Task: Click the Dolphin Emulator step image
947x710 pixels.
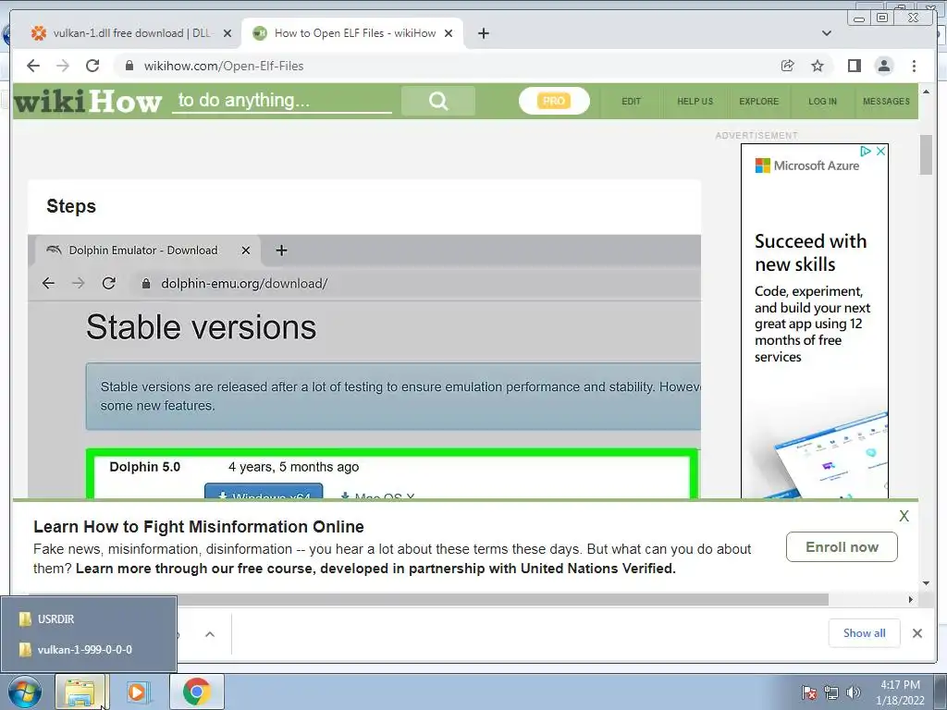Action: 364,366
